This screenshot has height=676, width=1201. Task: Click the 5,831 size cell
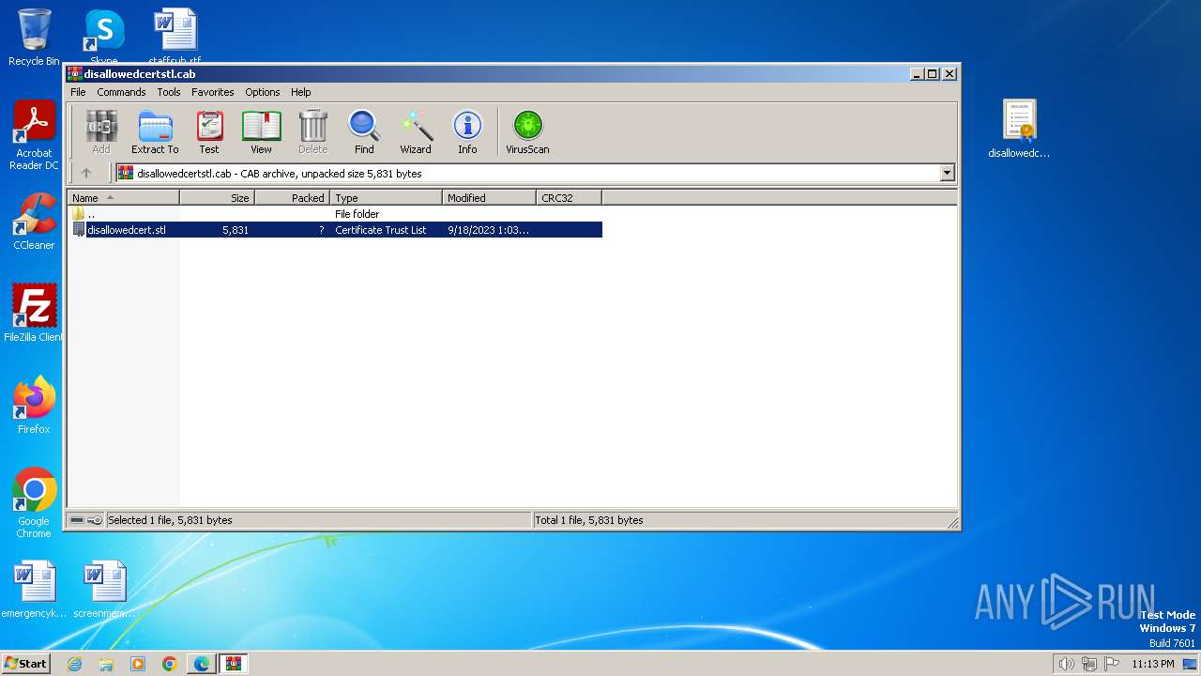point(236,230)
